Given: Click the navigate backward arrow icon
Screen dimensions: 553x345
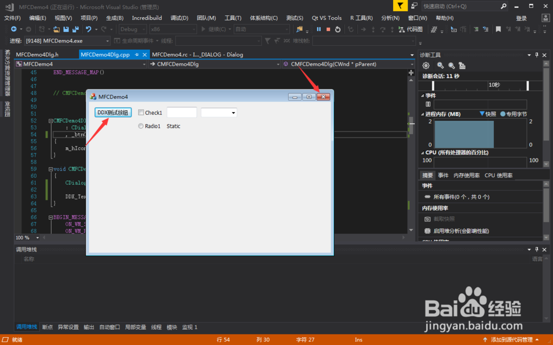Looking at the screenshot, I should click(14, 29).
